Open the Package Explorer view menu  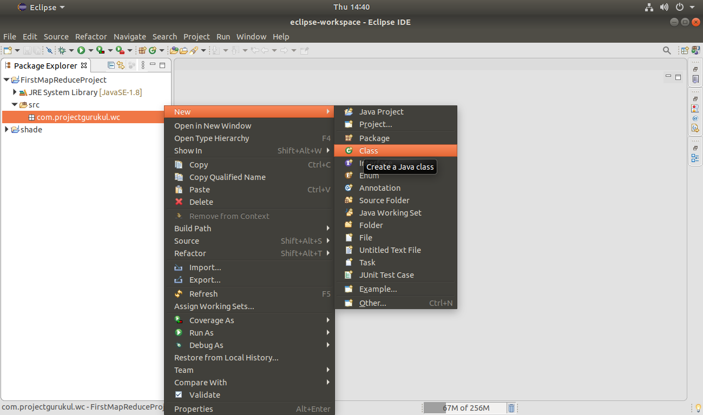(143, 65)
